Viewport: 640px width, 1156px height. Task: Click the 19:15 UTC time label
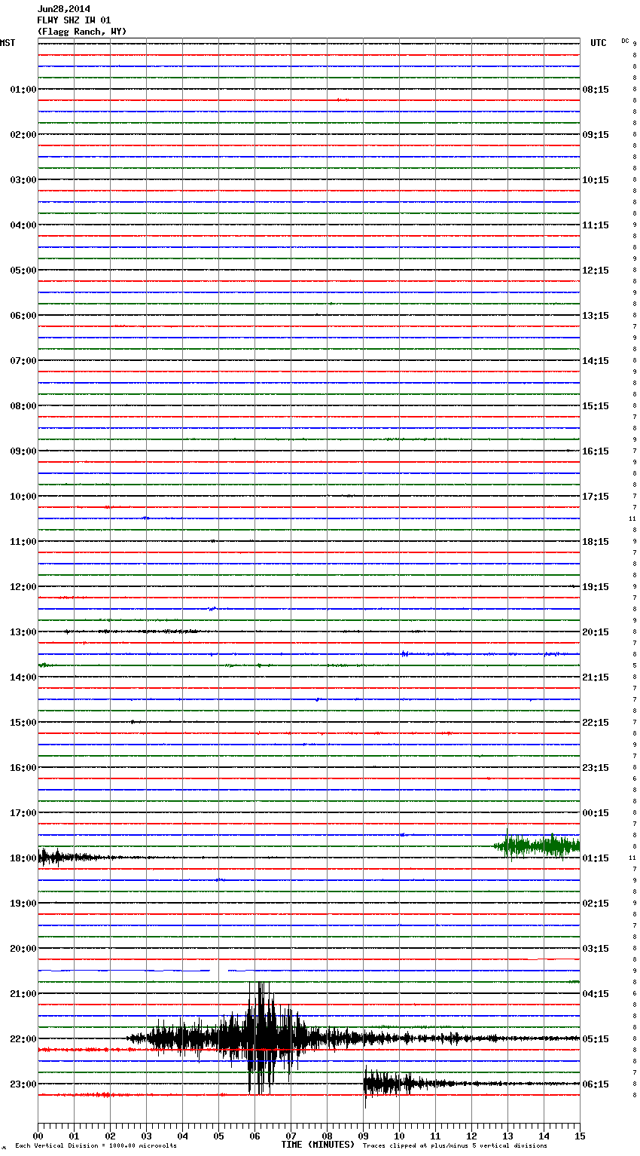pos(596,587)
